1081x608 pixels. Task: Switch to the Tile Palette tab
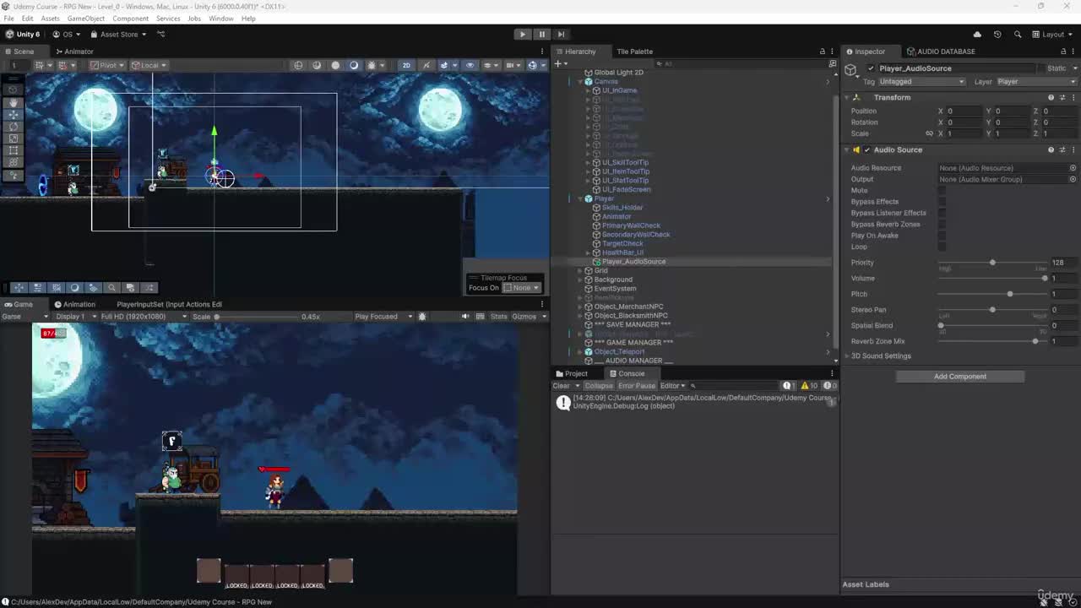(x=634, y=52)
